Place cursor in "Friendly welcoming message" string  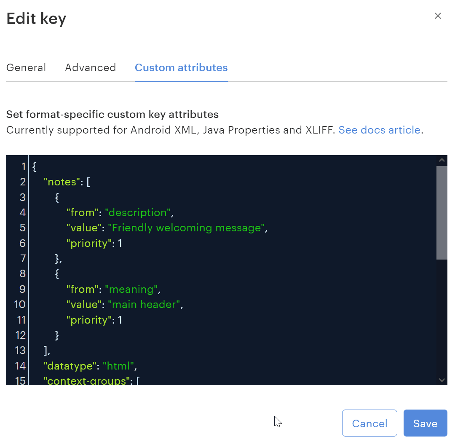tap(187, 228)
